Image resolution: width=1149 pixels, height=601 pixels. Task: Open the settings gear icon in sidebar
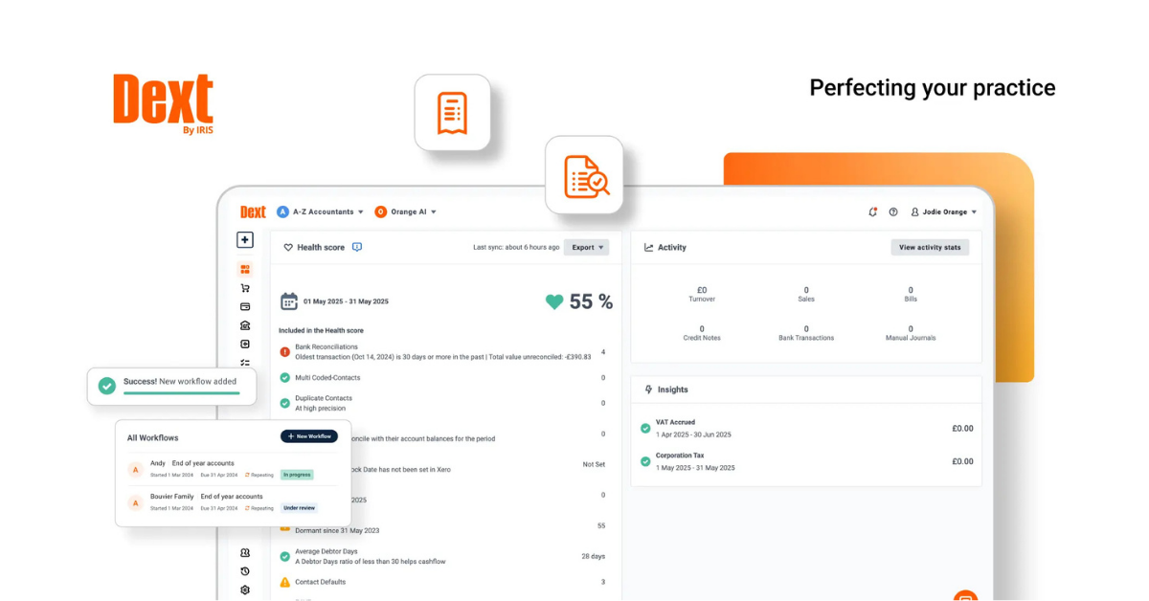coord(245,590)
